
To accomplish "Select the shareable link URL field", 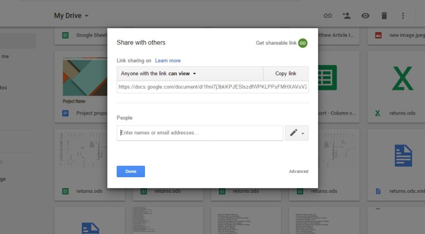I will 212,87.
